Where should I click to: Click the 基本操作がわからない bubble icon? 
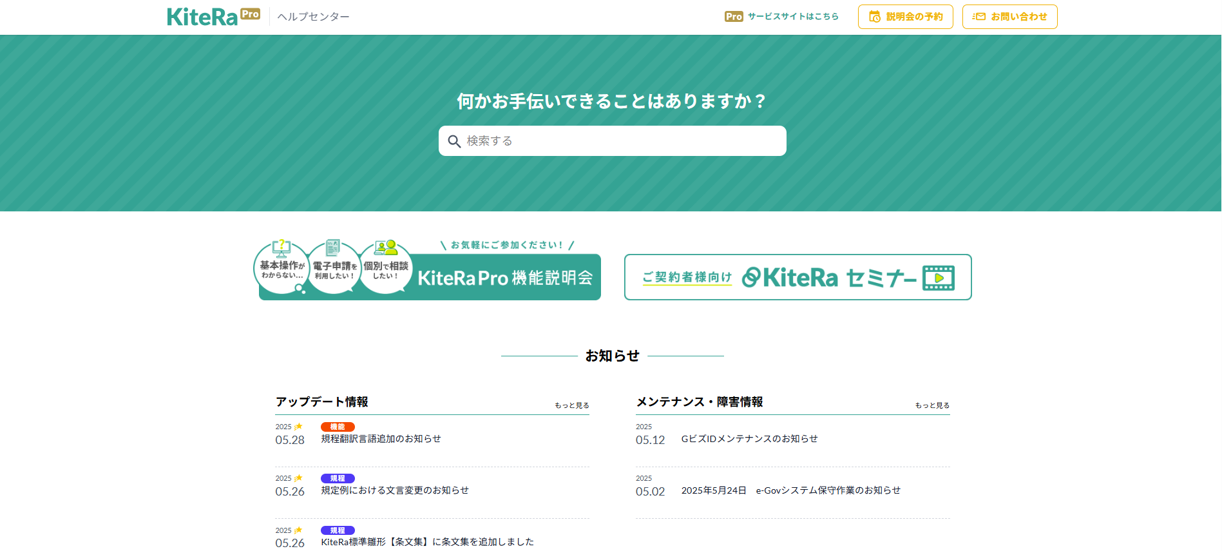pyautogui.click(x=282, y=267)
